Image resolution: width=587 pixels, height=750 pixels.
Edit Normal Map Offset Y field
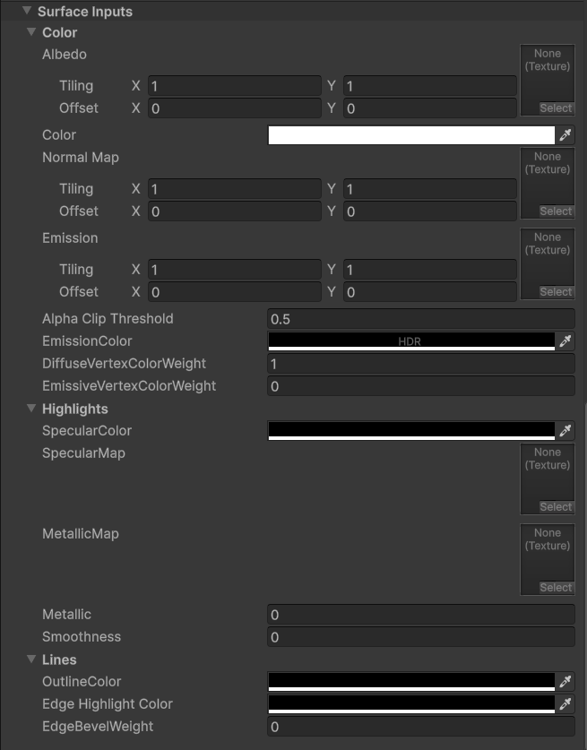429,211
